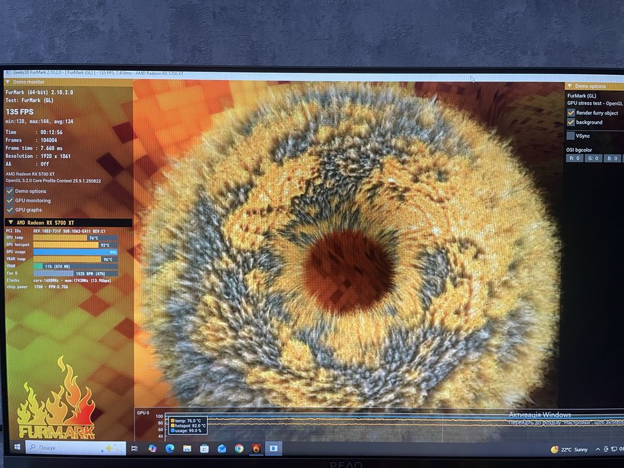This screenshot has width=624, height=468.
Task: Click the Frame time 7.660 ms value
Action: 51,148
